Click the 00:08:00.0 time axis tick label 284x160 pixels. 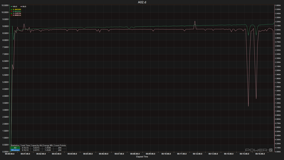click(135, 154)
